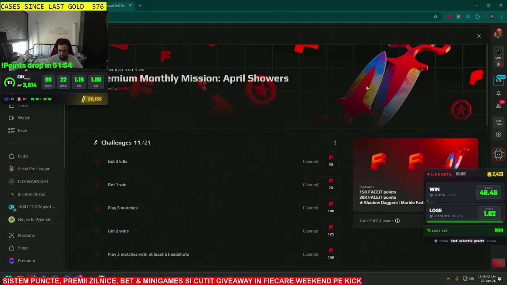Click the 5 headshots challenge checkmark

pos(97,254)
